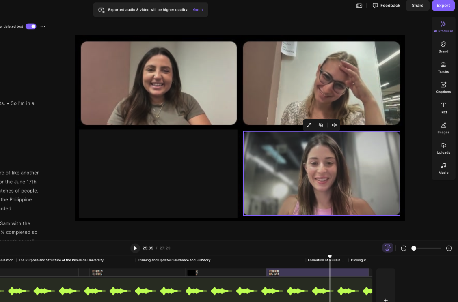The width and height of the screenshot is (458, 302).
Task: Hide the selected video participant with eye icon
Action: 321,125
